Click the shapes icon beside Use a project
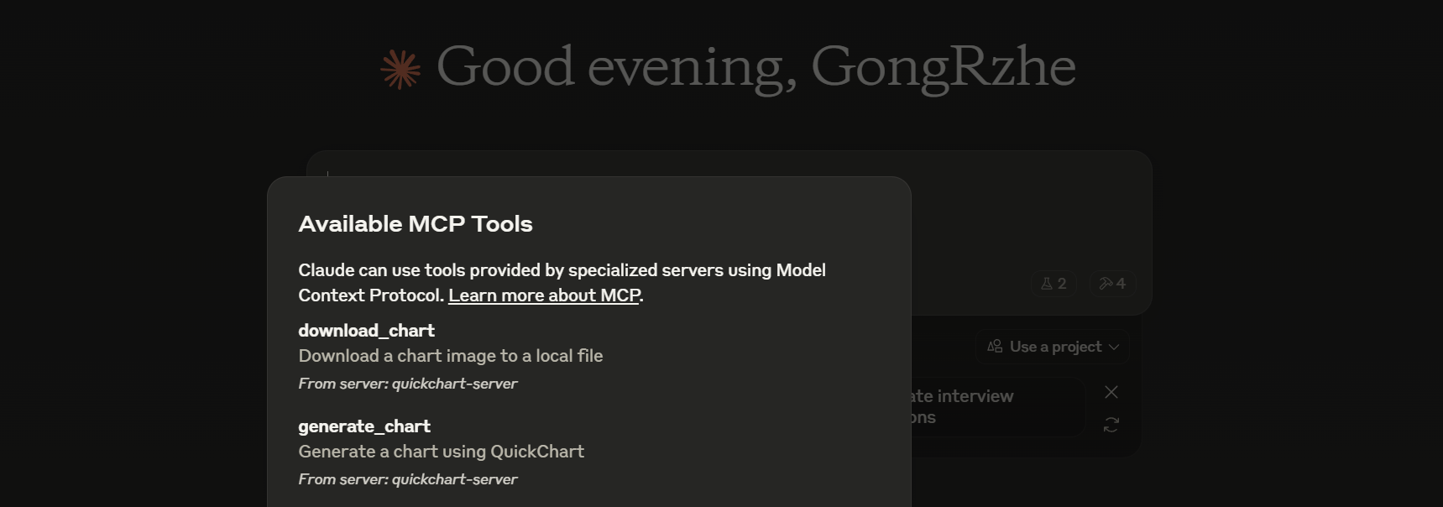Screen dimensions: 1443x507 (995, 347)
